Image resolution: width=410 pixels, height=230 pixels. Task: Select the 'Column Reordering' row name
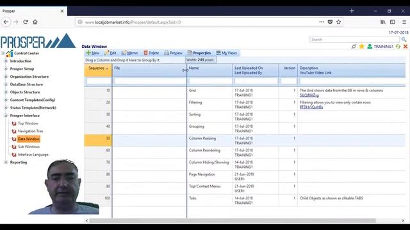(x=204, y=151)
